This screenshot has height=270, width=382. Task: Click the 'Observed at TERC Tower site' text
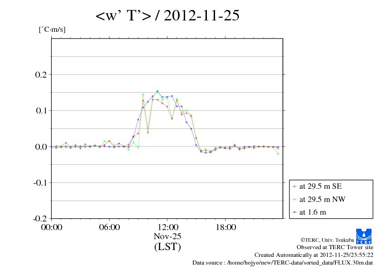(x=335, y=247)
